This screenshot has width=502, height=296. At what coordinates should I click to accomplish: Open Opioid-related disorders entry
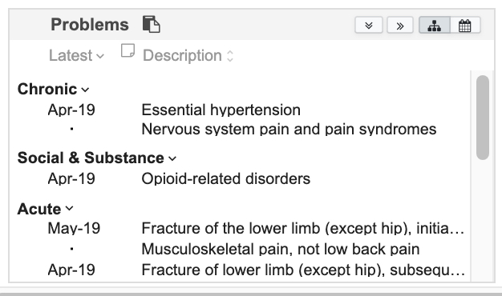[x=225, y=178]
